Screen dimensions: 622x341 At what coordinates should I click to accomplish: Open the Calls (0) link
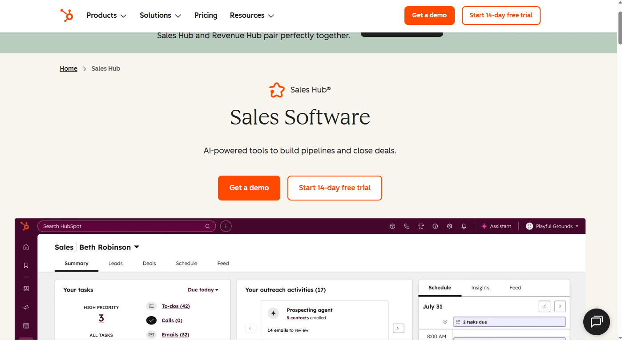point(172,320)
